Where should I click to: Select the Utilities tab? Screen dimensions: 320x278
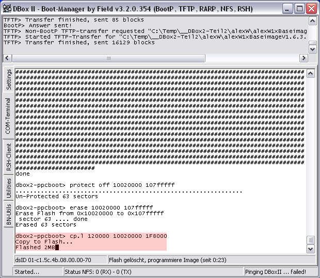click(x=9, y=188)
